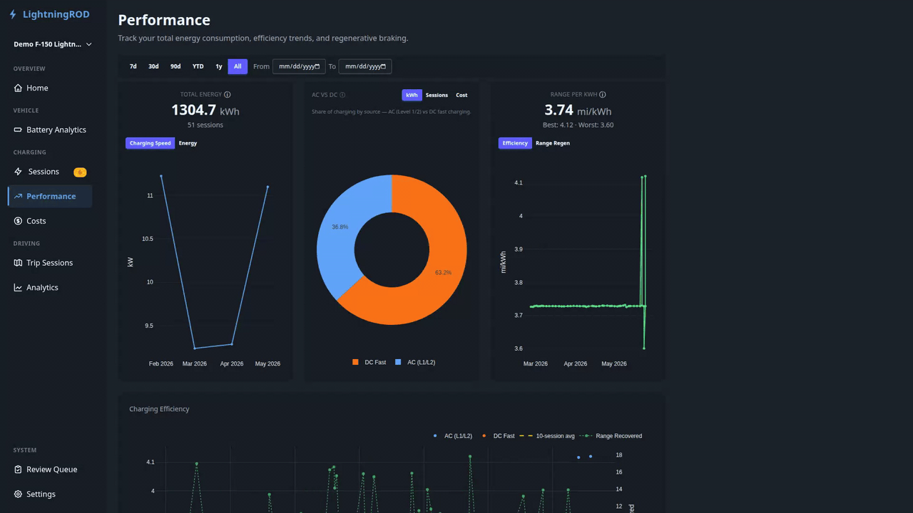The height and width of the screenshot is (513, 913).
Task: Open Home via its house icon
Action: click(18, 88)
